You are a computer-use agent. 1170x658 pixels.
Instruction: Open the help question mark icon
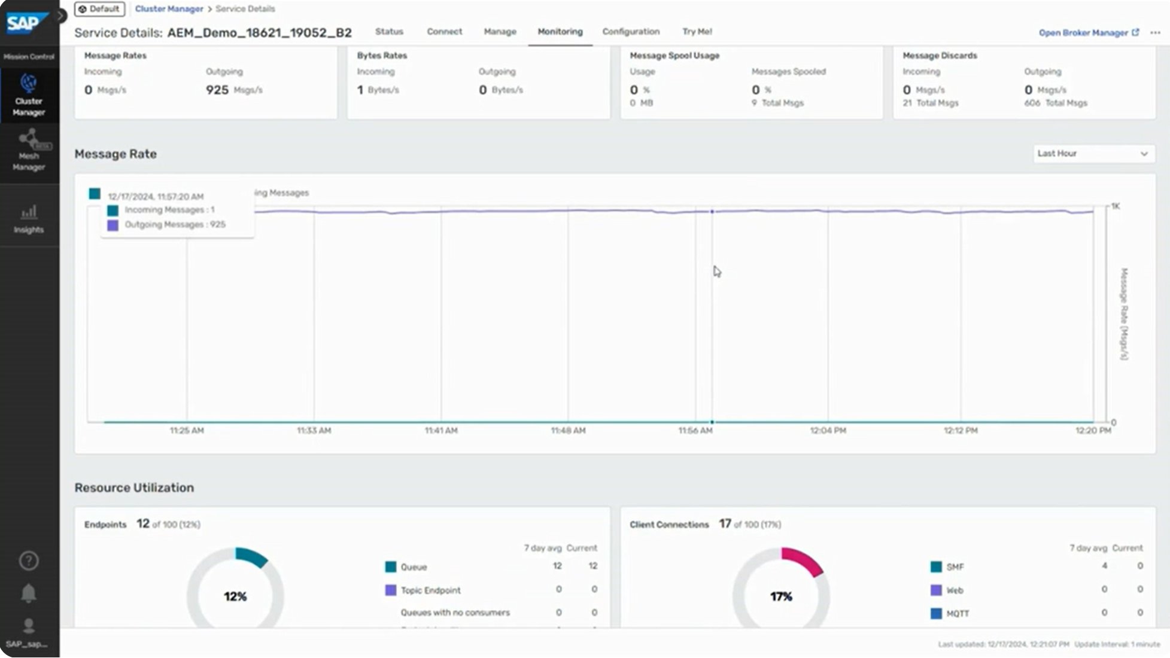click(28, 561)
